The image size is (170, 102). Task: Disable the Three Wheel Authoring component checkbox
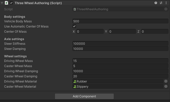pos(11,3)
